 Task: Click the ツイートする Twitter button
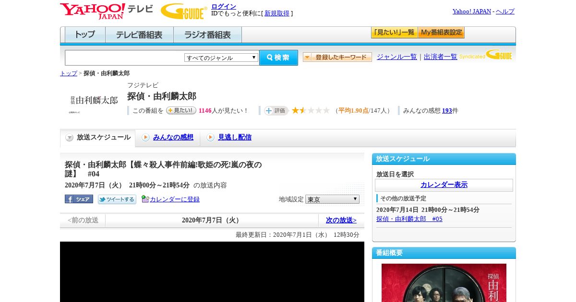(x=117, y=199)
